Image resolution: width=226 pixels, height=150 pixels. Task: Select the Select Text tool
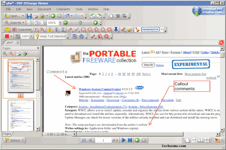[x=124, y=16]
